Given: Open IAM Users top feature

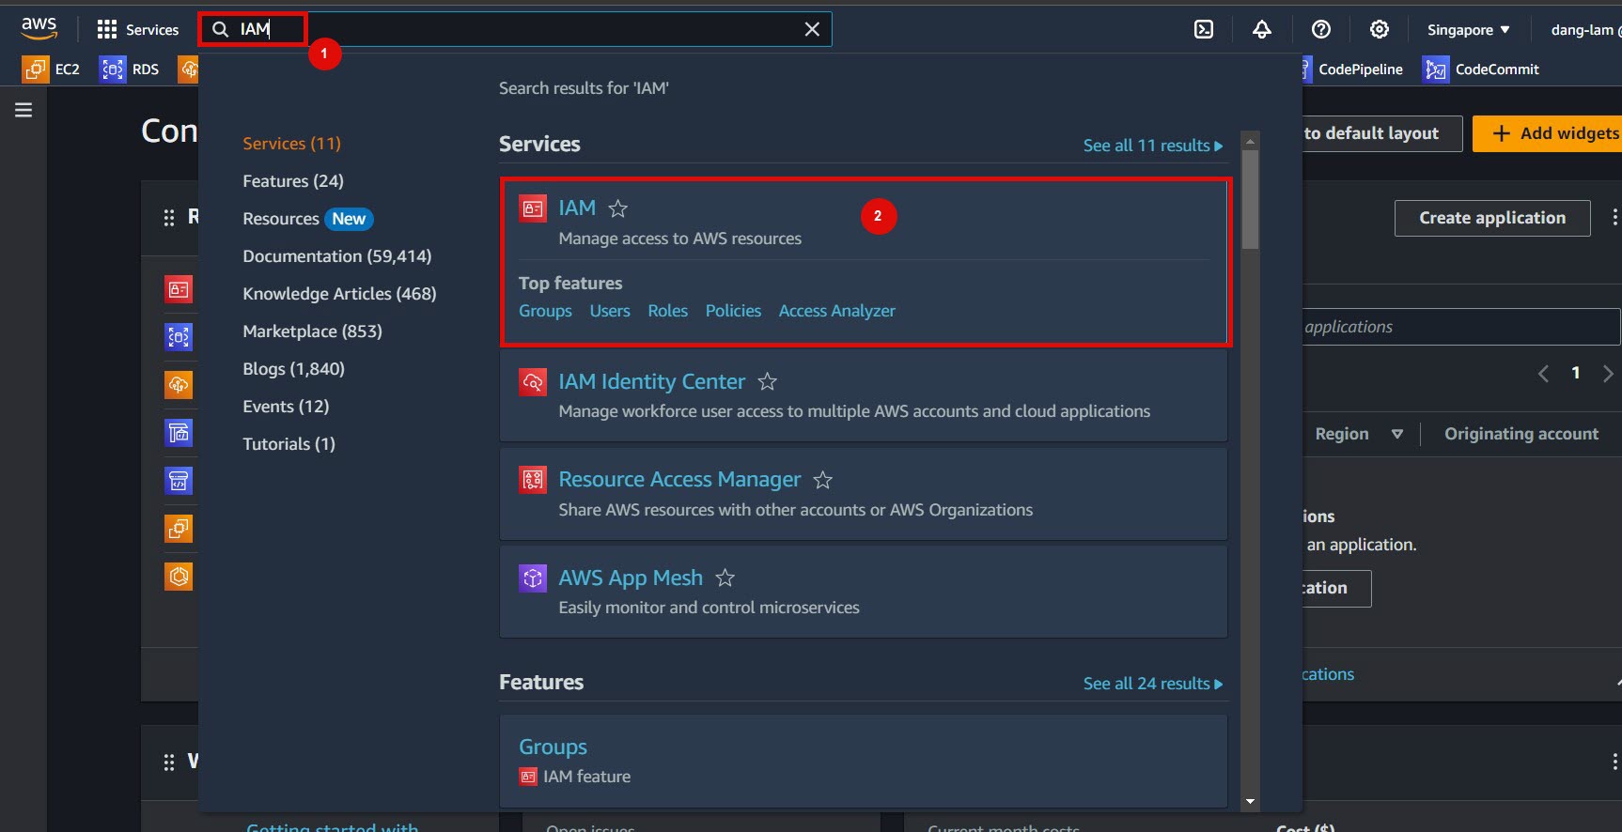Looking at the screenshot, I should pyautogui.click(x=610, y=311).
